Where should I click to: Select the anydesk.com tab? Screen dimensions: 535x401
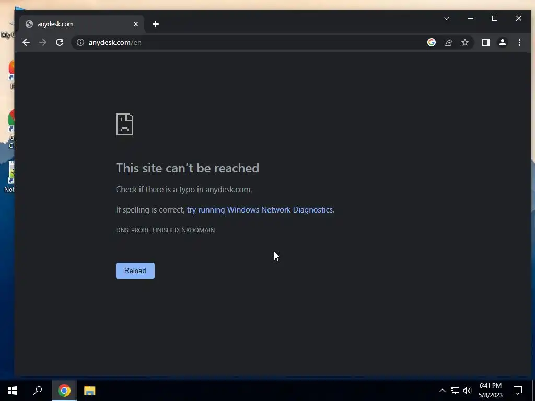tap(82, 24)
